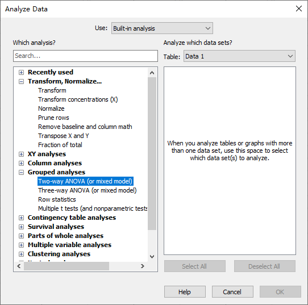Select Fraction of total analysis
This screenshot has height=305, width=308.
coord(60,145)
